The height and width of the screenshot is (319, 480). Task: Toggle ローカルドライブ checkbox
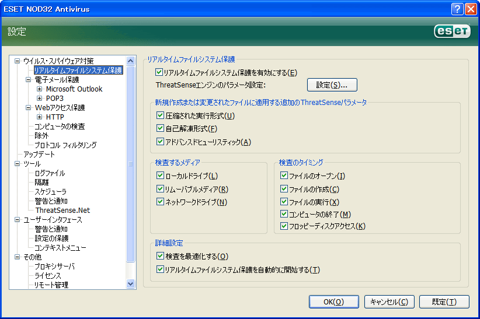160,176
